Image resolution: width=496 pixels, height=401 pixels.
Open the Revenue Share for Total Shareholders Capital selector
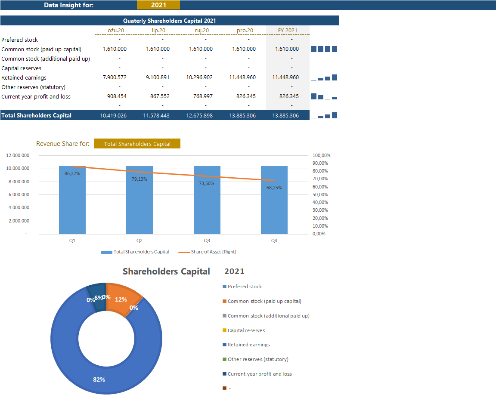click(x=137, y=144)
